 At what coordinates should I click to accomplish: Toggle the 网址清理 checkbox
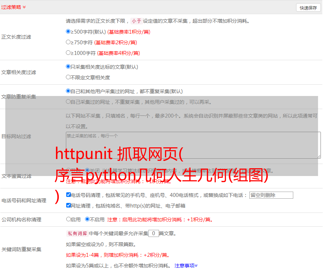point(69,205)
